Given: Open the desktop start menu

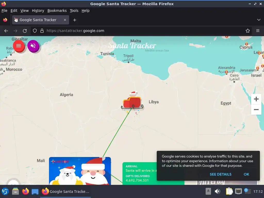Looking at the screenshot, I should 5,192.
